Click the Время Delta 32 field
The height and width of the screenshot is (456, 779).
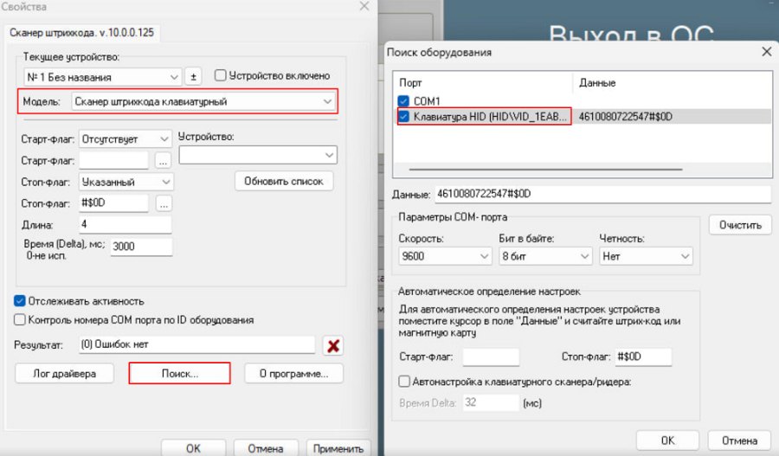[491, 403]
